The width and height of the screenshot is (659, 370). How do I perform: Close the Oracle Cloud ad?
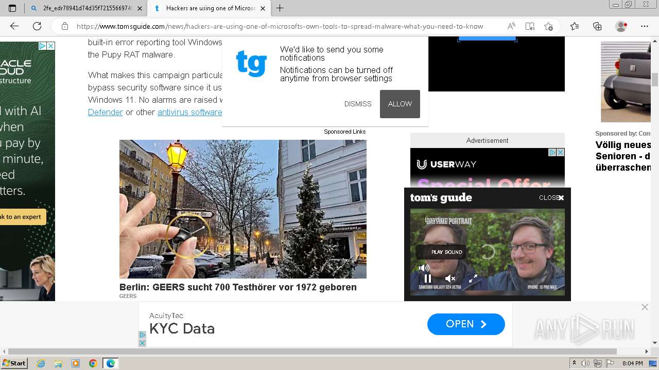click(x=51, y=46)
